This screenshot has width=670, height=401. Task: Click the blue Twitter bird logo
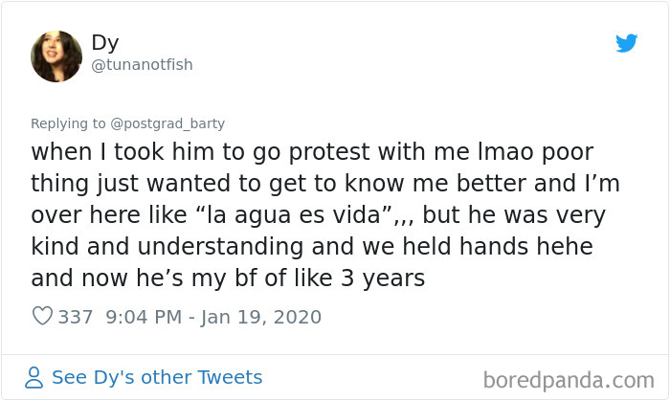pyautogui.click(x=626, y=43)
